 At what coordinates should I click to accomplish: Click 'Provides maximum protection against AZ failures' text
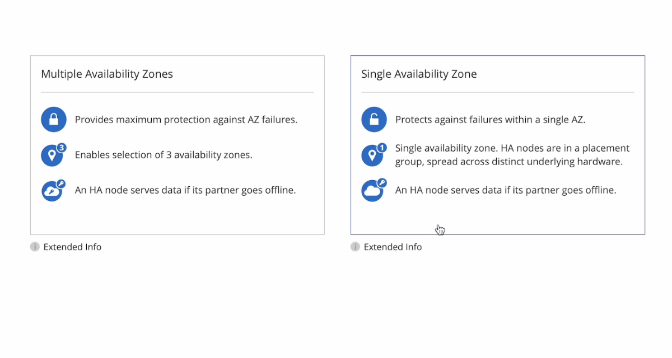coord(186,120)
